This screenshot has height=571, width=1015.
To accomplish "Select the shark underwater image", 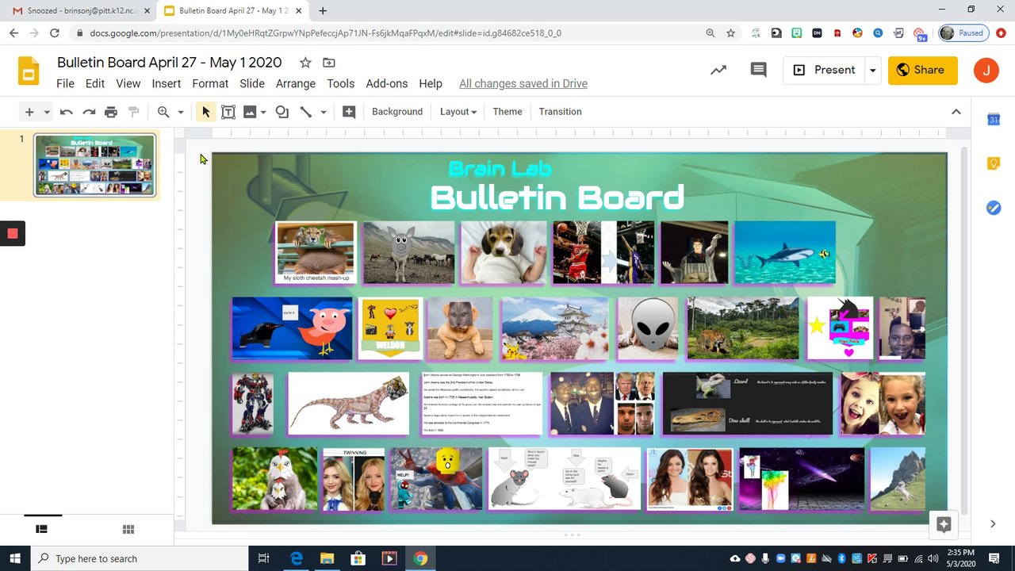I will (x=785, y=252).
